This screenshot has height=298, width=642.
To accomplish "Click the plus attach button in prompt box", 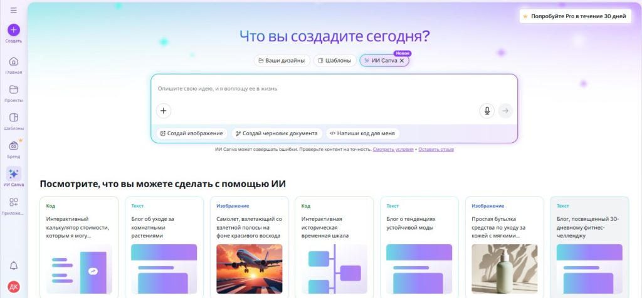I will coord(164,111).
